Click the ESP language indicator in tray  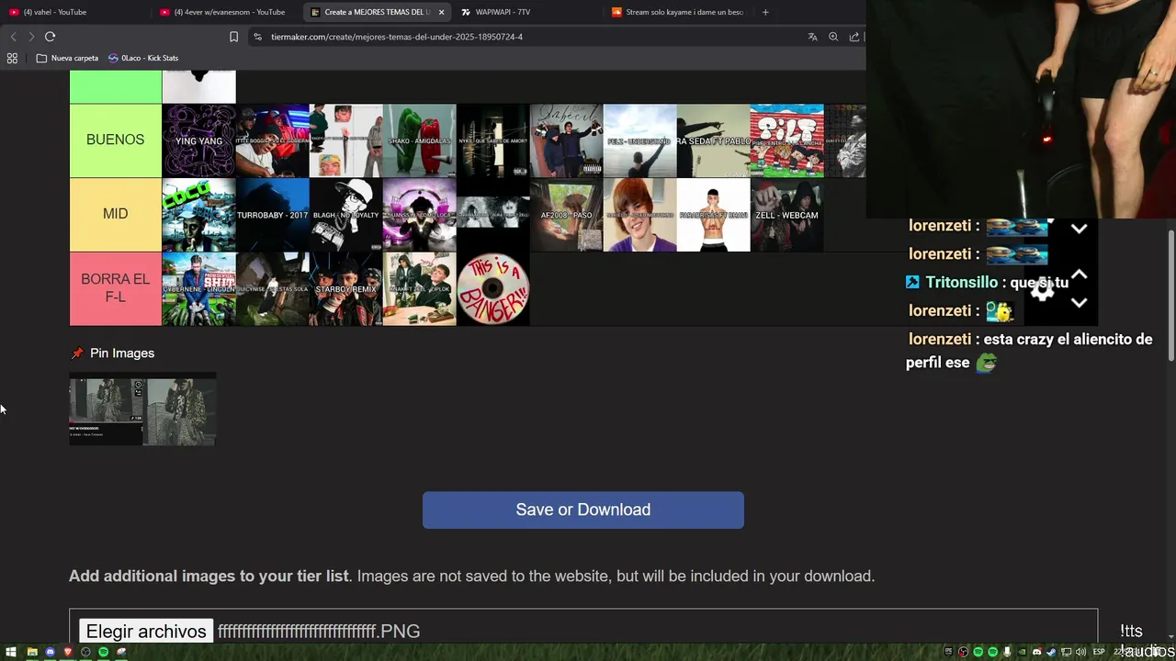click(1099, 652)
